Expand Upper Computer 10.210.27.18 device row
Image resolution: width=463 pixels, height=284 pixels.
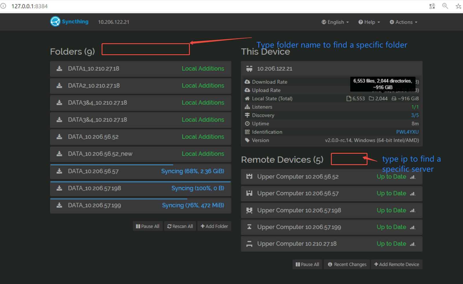click(x=332, y=244)
